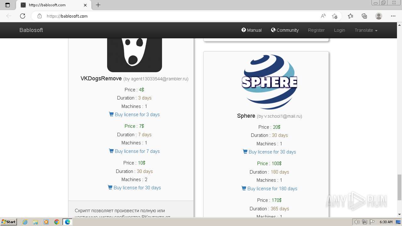Viewport: 402px width, 226px height.
Task: Buy VKDogsRemove license for 3 days
Action: pos(134,115)
